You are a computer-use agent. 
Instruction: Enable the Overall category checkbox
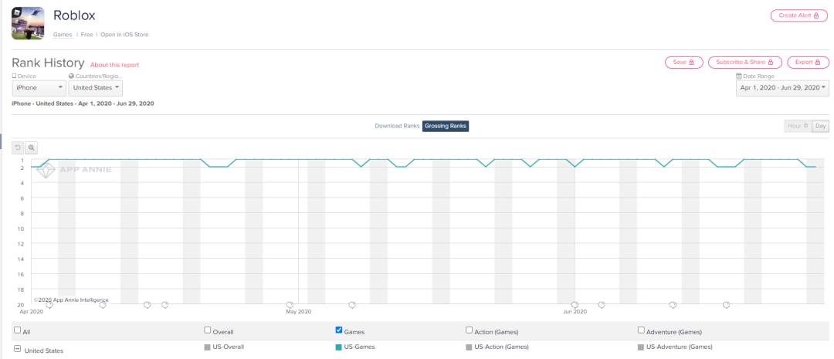coord(208,330)
